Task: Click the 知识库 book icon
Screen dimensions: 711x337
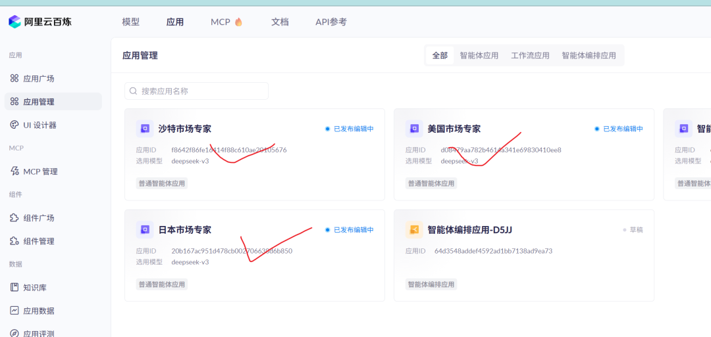Action: click(14, 287)
